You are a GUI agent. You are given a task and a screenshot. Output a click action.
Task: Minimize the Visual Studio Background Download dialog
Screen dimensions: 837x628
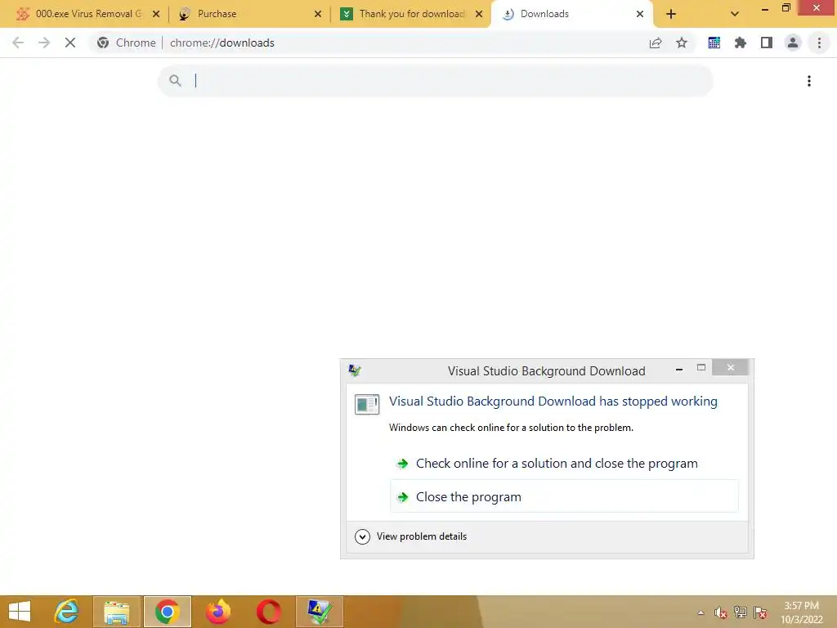(679, 369)
